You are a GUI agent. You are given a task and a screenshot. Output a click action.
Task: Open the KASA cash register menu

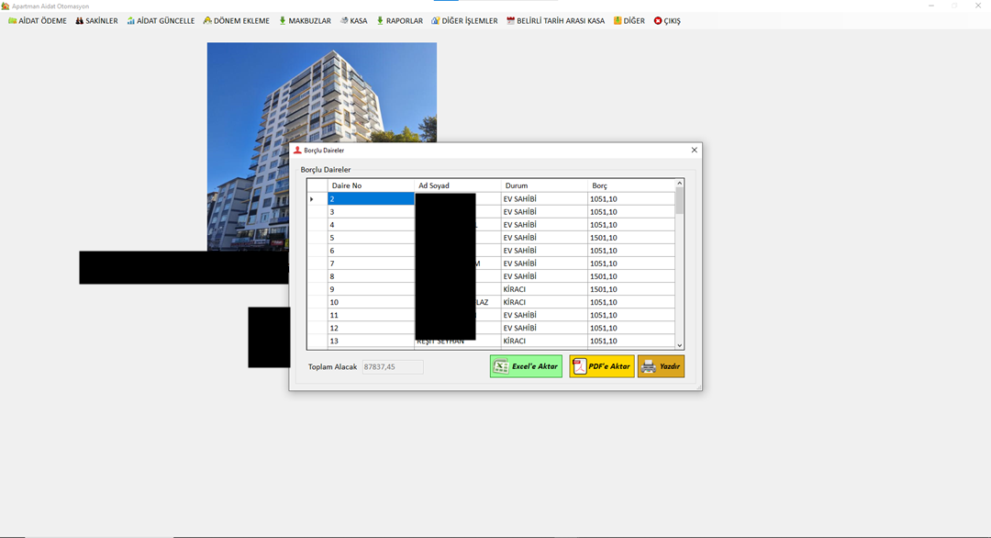[x=353, y=21]
